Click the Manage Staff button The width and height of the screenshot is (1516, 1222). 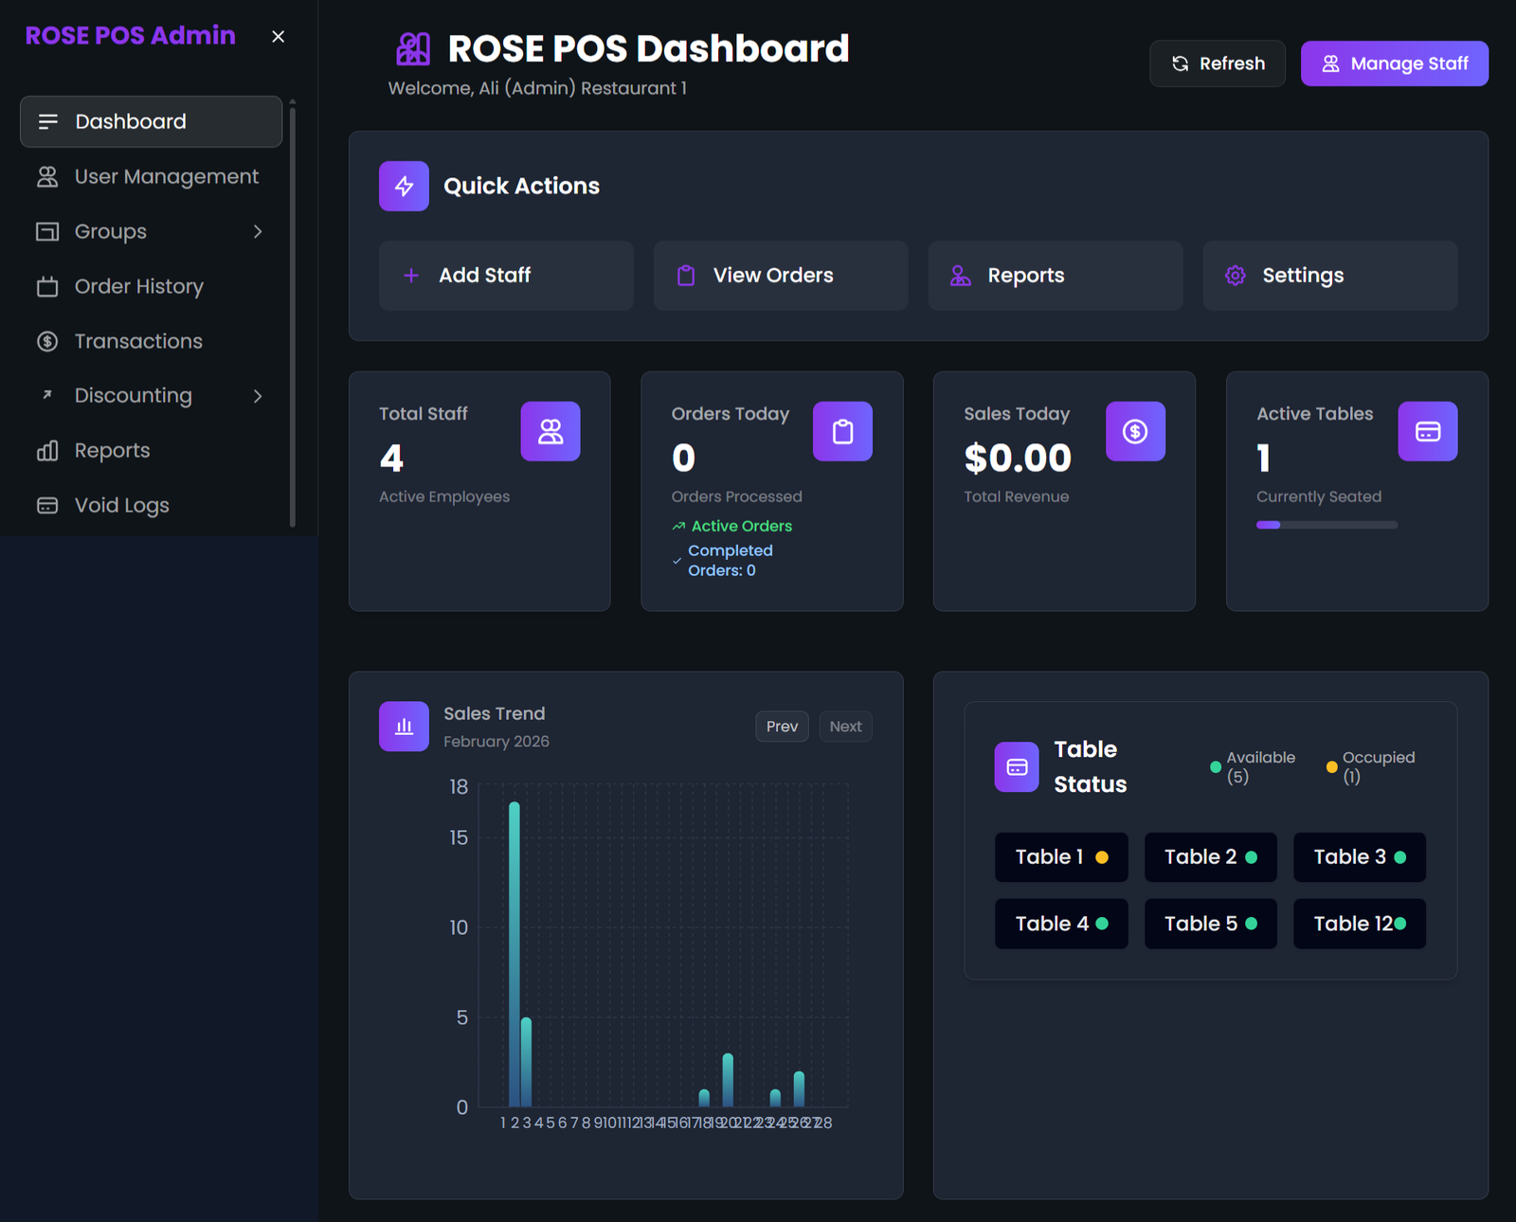click(1394, 63)
